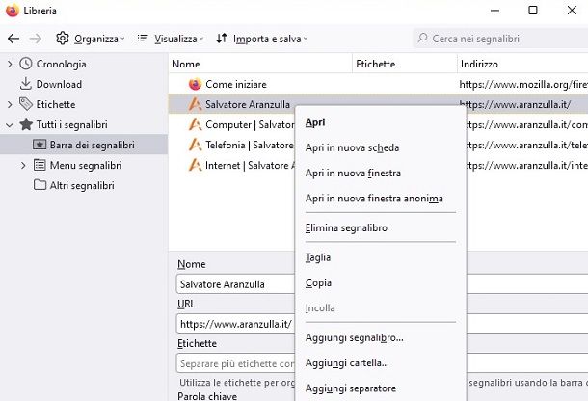Click into the Etichette tags input field
The width and height of the screenshot is (588, 401).
[235, 363]
